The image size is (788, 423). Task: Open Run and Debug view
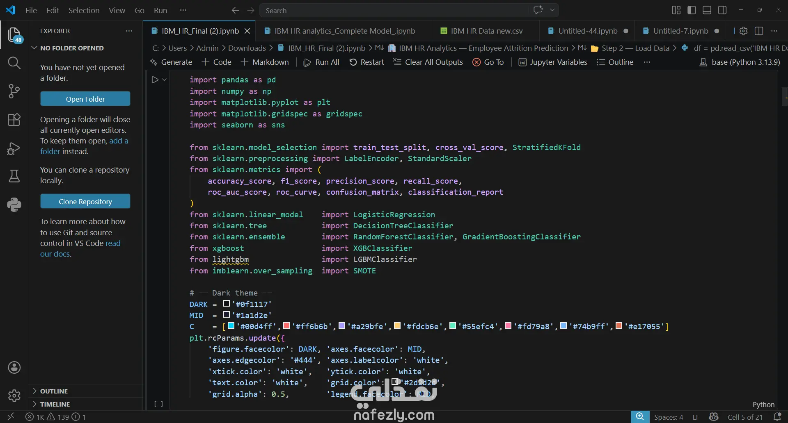pyautogui.click(x=14, y=148)
